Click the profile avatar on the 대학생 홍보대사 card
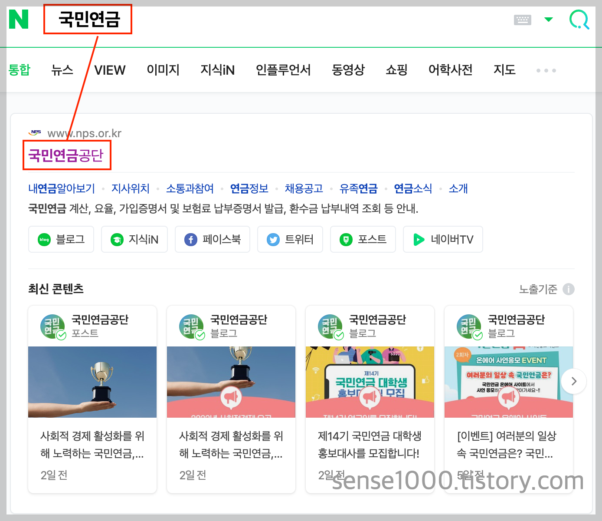602x521 pixels. (x=330, y=326)
